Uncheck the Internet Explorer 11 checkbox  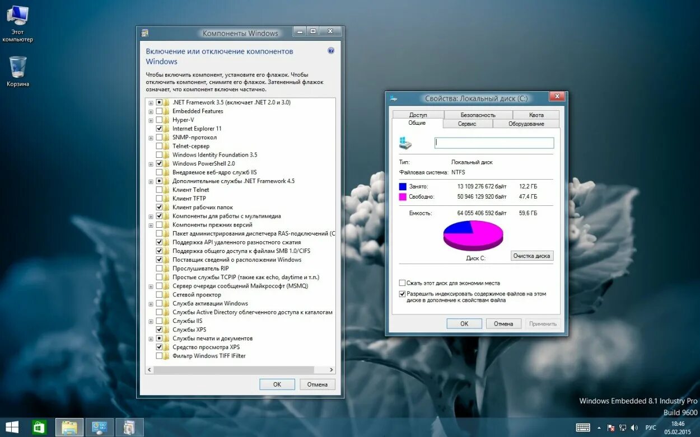(159, 129)
